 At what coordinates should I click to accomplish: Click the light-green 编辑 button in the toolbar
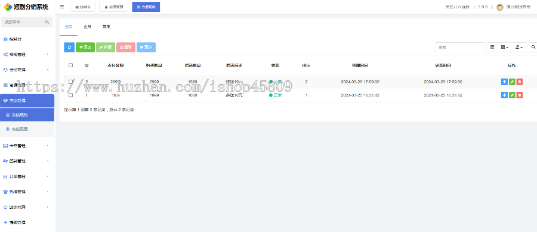point(106,47)
